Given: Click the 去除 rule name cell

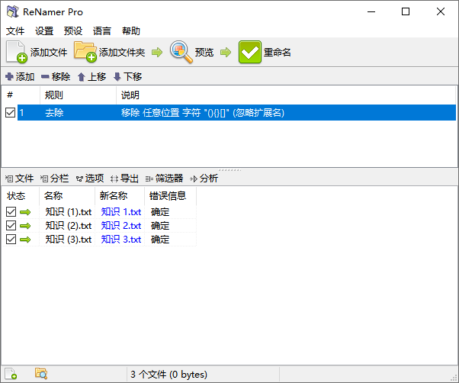Looking at the screenshot, I should 54,112.
